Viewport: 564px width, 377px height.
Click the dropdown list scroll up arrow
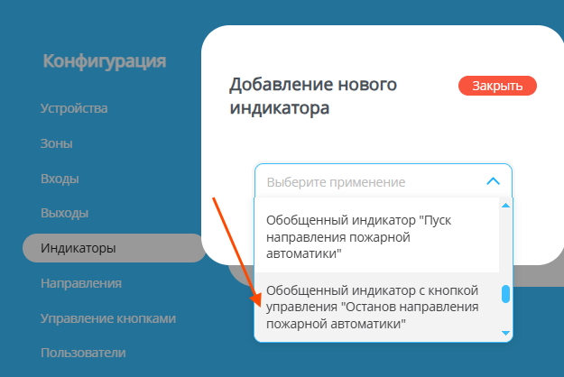point(506,205)
